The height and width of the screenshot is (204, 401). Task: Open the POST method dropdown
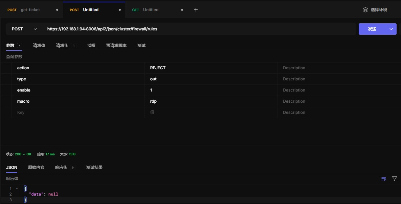point(24,29)
